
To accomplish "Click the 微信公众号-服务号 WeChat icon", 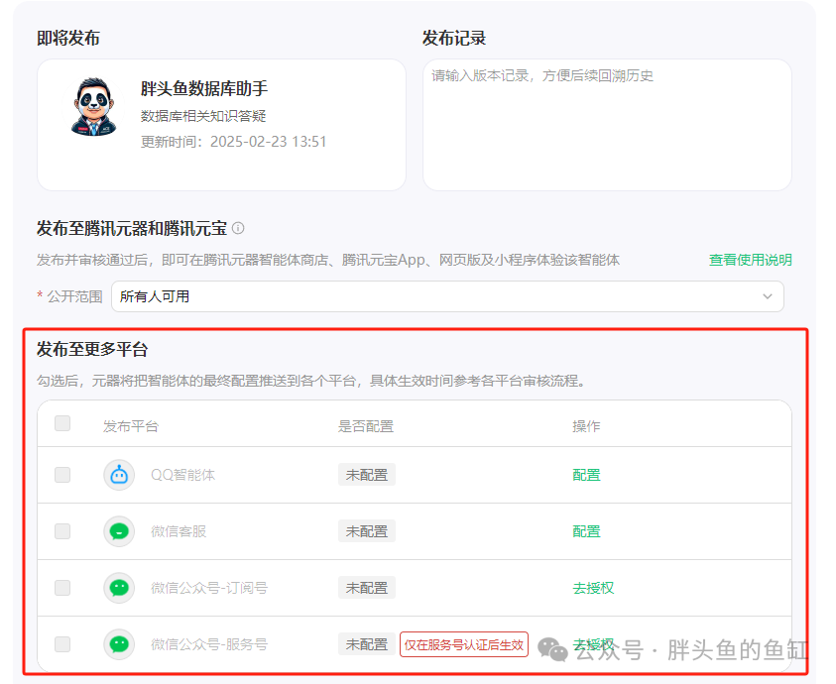I will click(x=119, y=644).
